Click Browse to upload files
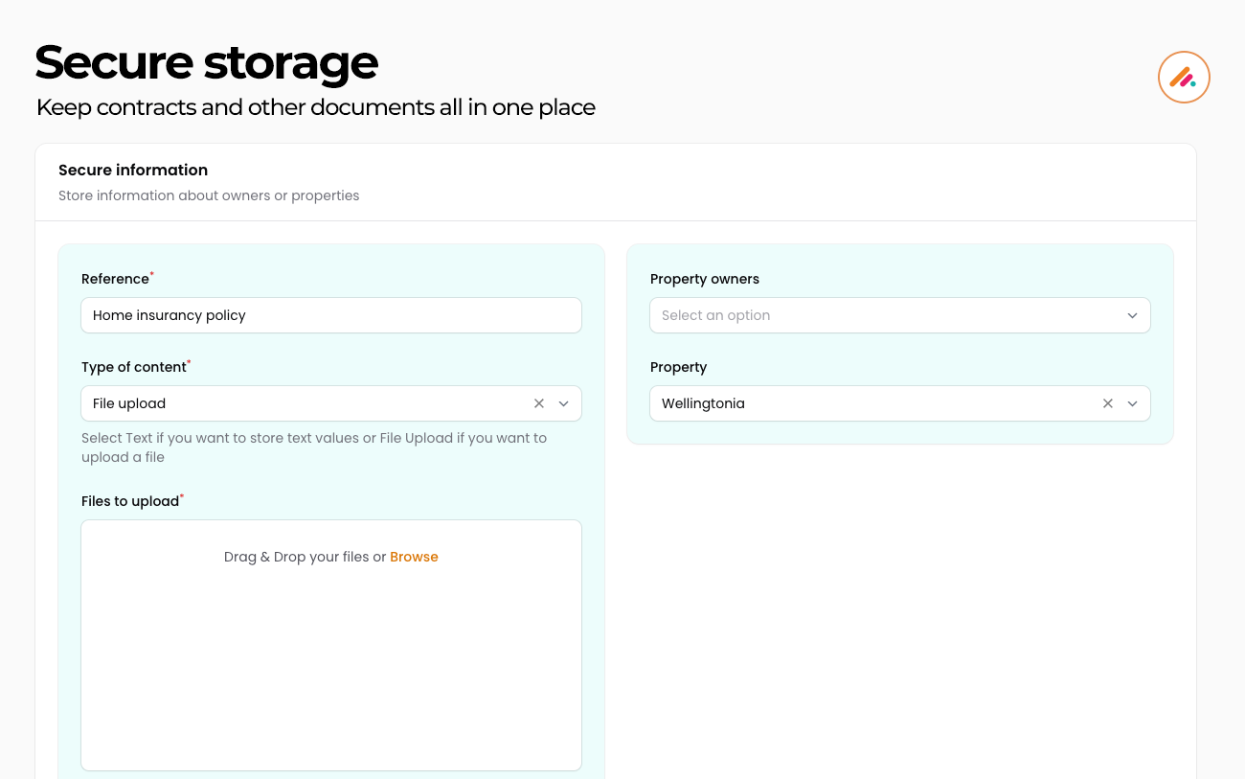Image resolution: width=1245 pixels, height=779 pixels. pyautogui.click(x=414, y=557)
